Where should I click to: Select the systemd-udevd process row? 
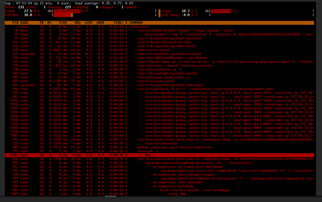tap(159, 46)
